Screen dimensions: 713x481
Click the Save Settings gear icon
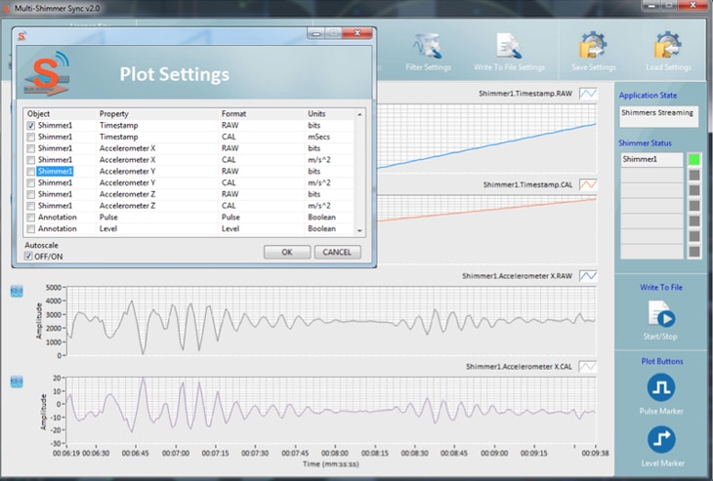593,46
